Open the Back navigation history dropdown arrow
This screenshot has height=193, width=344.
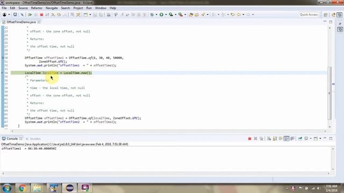point(243,14)
